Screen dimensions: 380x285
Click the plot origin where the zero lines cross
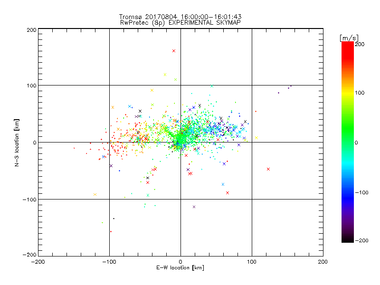(x=180, y=142)
